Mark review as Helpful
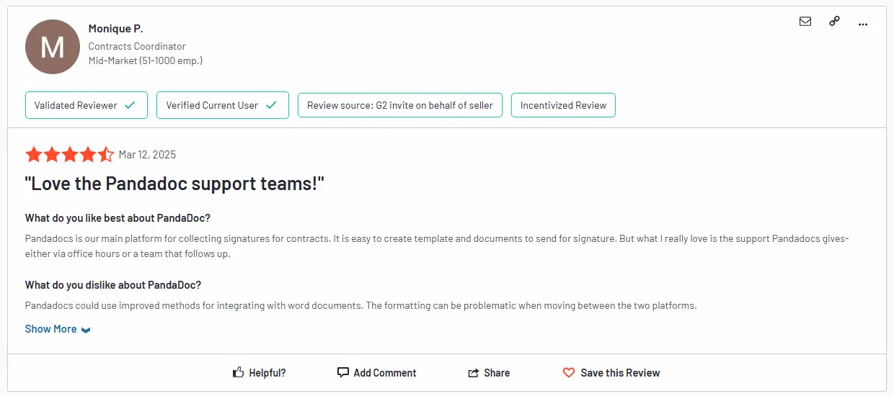This screenshot has height=396, width=894. click(x=259, y=373)
